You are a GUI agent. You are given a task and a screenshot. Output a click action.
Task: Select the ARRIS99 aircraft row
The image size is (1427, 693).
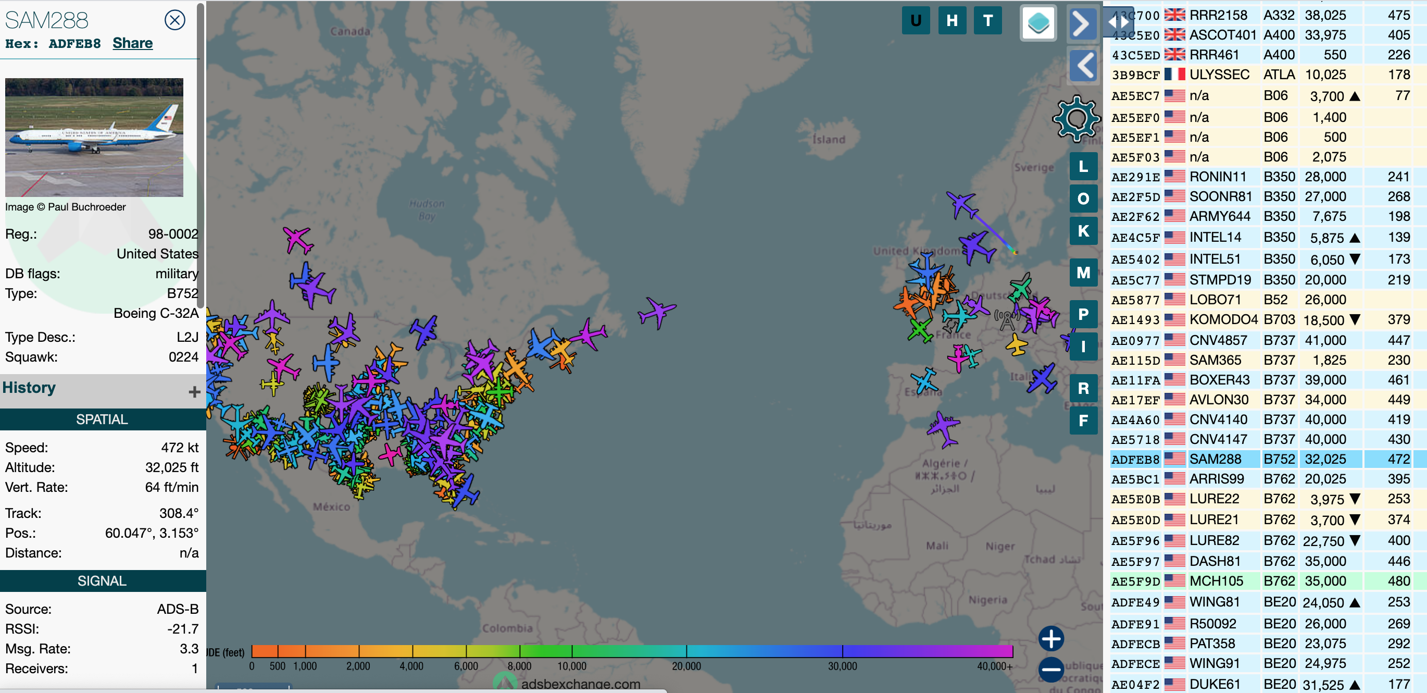click(x=1268, y=479)
